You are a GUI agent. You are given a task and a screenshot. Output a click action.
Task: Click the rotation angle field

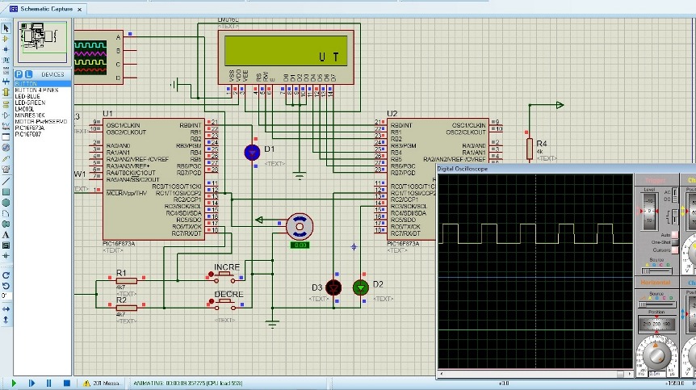[6, 296]
